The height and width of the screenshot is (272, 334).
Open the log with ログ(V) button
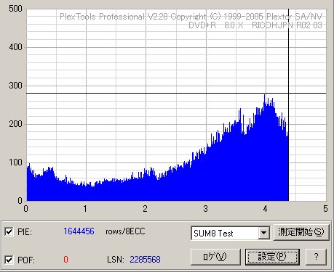[215, 257]
